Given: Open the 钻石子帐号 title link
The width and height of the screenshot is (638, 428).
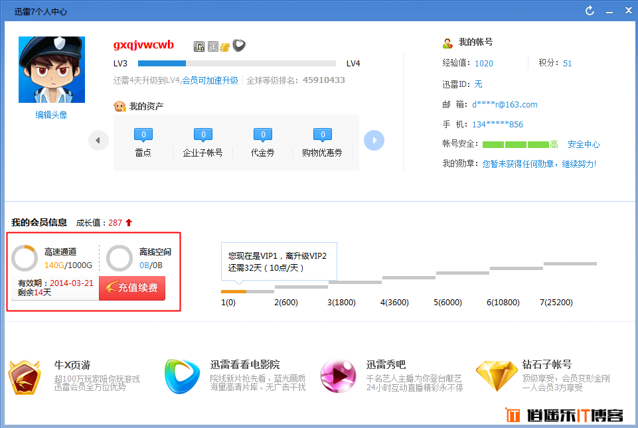Looking at the screenshot, I should [547, 365].
